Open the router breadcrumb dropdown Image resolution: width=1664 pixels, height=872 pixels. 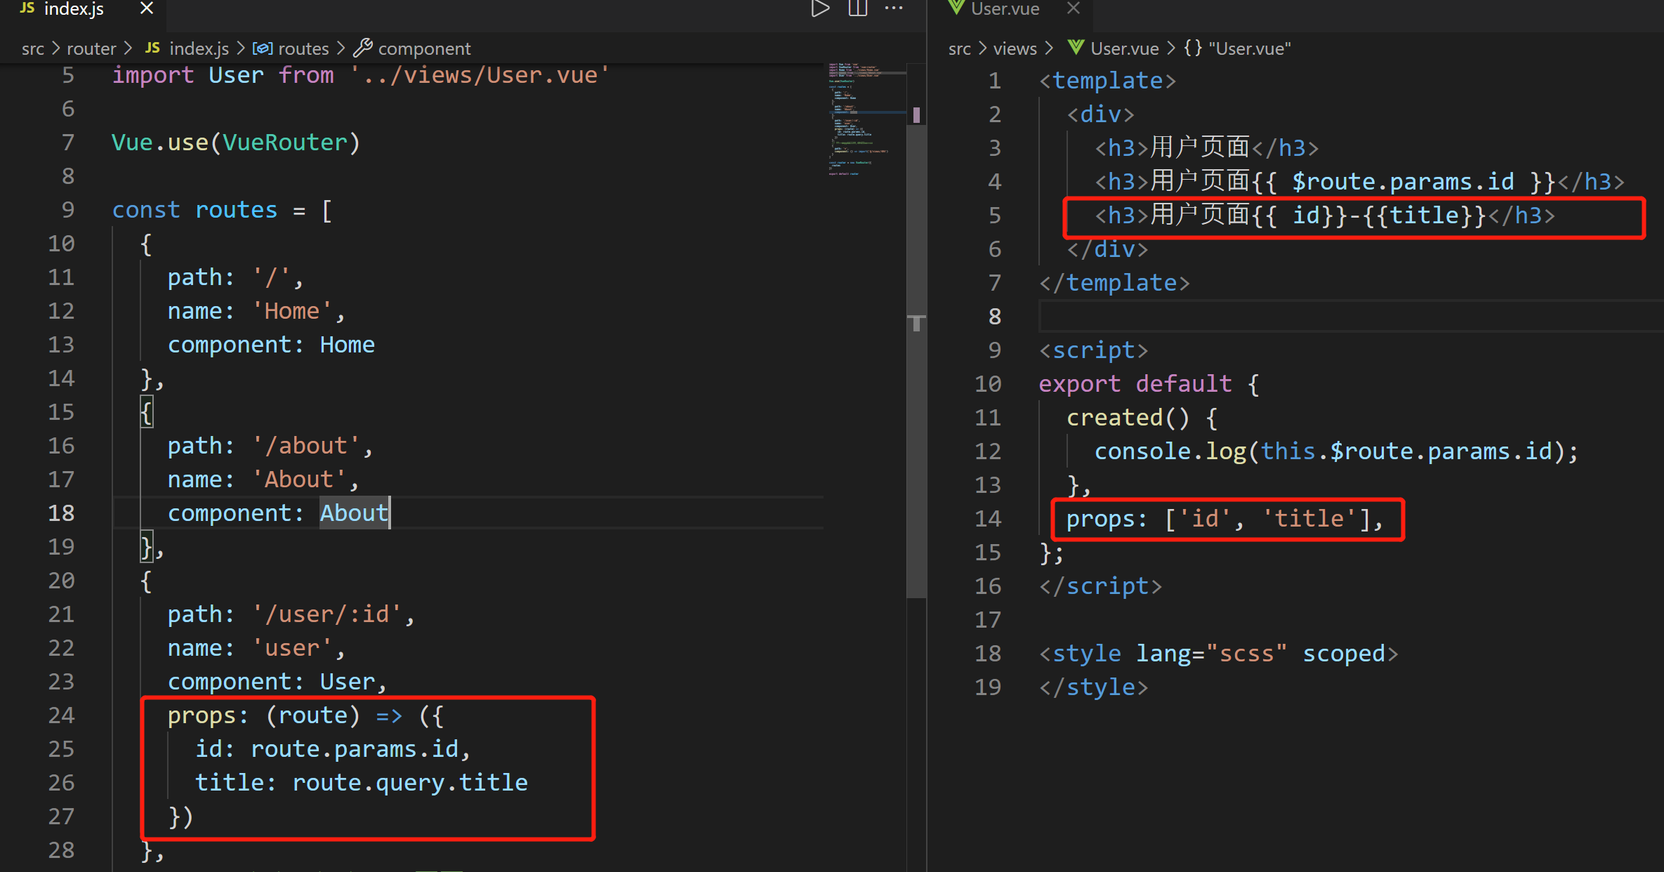tap(91, 48)
